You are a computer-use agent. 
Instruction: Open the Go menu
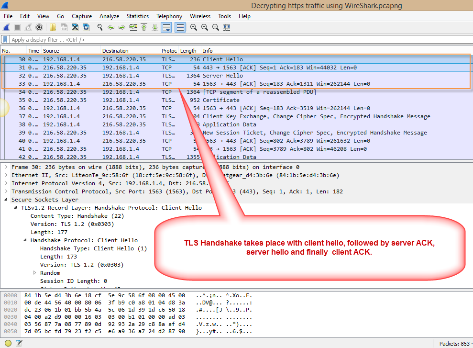[61, 16]
